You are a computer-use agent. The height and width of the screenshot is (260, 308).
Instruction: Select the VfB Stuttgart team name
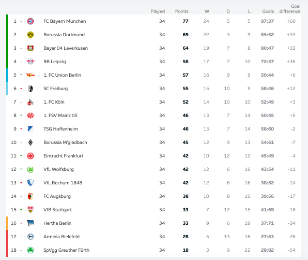pos(57,210)
